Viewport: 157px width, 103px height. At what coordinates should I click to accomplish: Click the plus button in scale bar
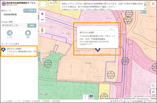pos(4,101)
